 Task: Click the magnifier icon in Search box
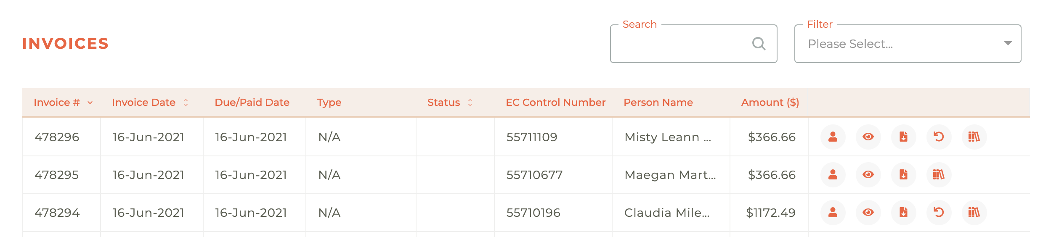[x=759, y=44]
